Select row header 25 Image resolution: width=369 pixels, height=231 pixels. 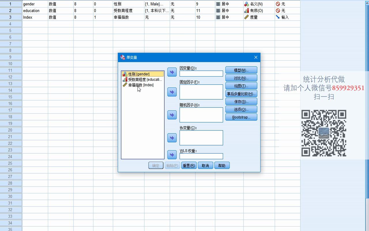click(11, 163)
